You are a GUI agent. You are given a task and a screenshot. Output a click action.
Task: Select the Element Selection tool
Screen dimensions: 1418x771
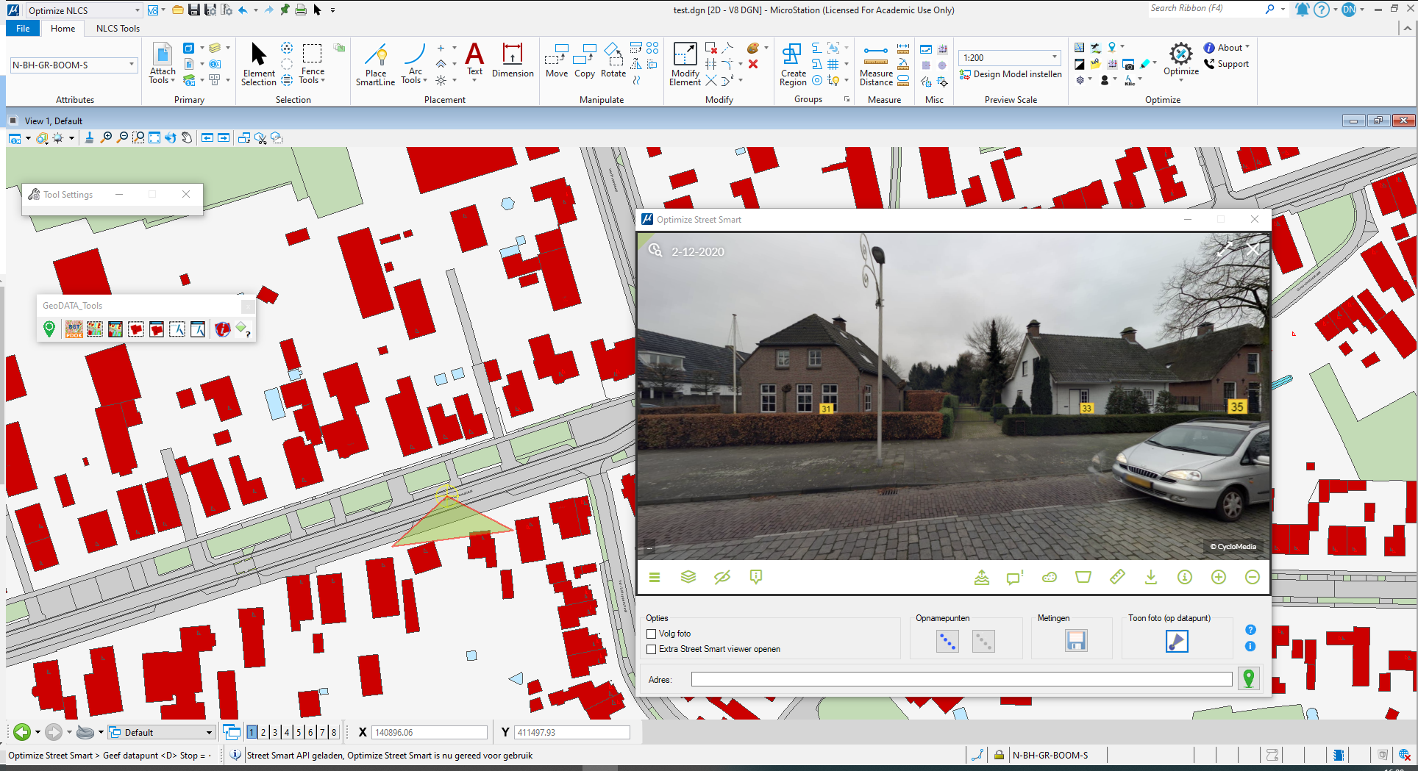[258, 65]
